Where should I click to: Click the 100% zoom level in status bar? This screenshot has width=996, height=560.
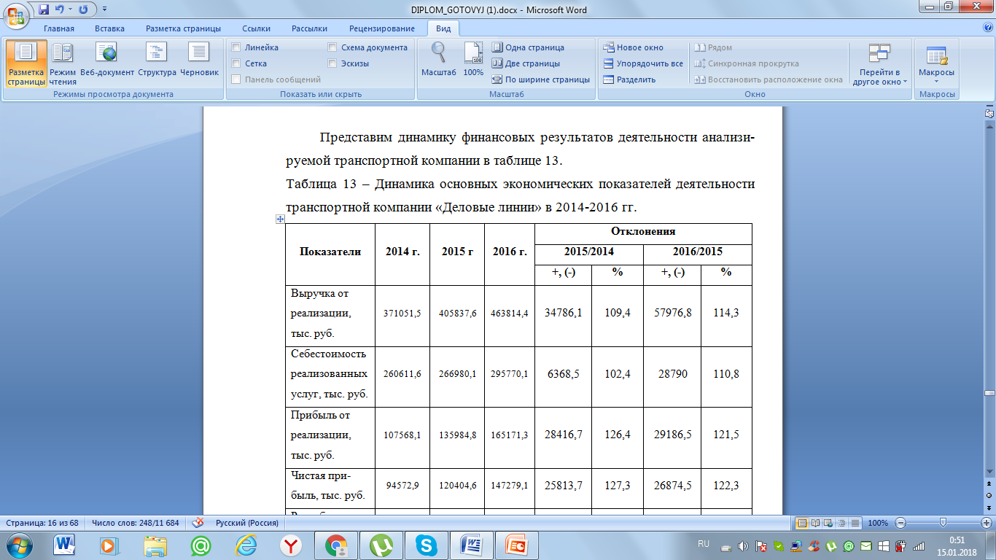pyautogui.click(x=878, y=523)
